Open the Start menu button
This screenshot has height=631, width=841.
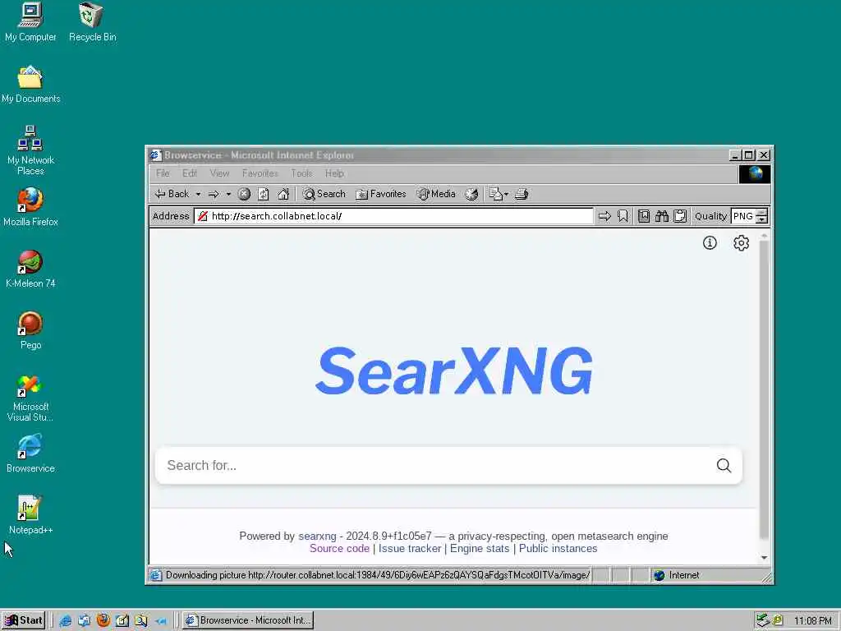point(24,620)
